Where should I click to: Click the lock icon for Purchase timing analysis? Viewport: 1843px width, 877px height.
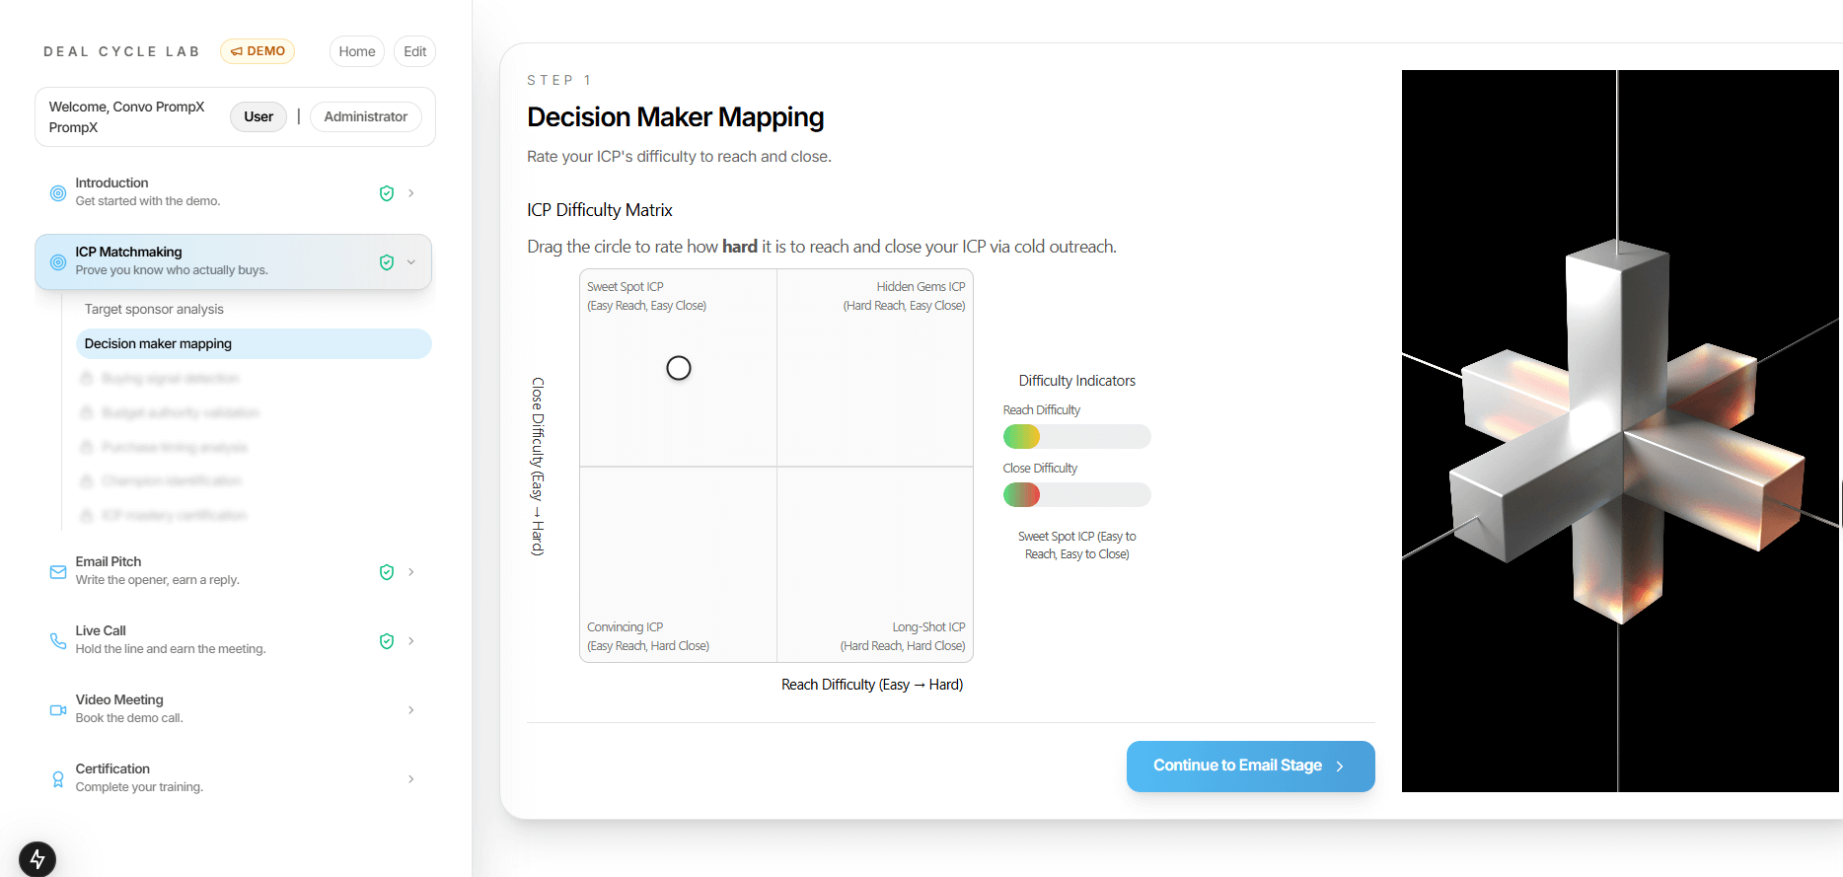click(x=87, y=447)
